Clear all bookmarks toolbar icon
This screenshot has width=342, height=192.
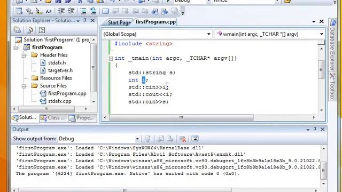[174, 11]
